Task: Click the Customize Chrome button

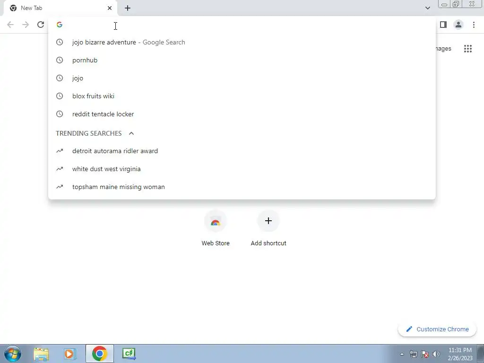Action: (x=437, y=329)
